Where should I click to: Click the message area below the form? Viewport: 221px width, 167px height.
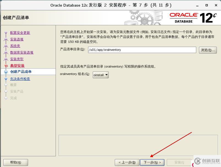coord(138,145)
